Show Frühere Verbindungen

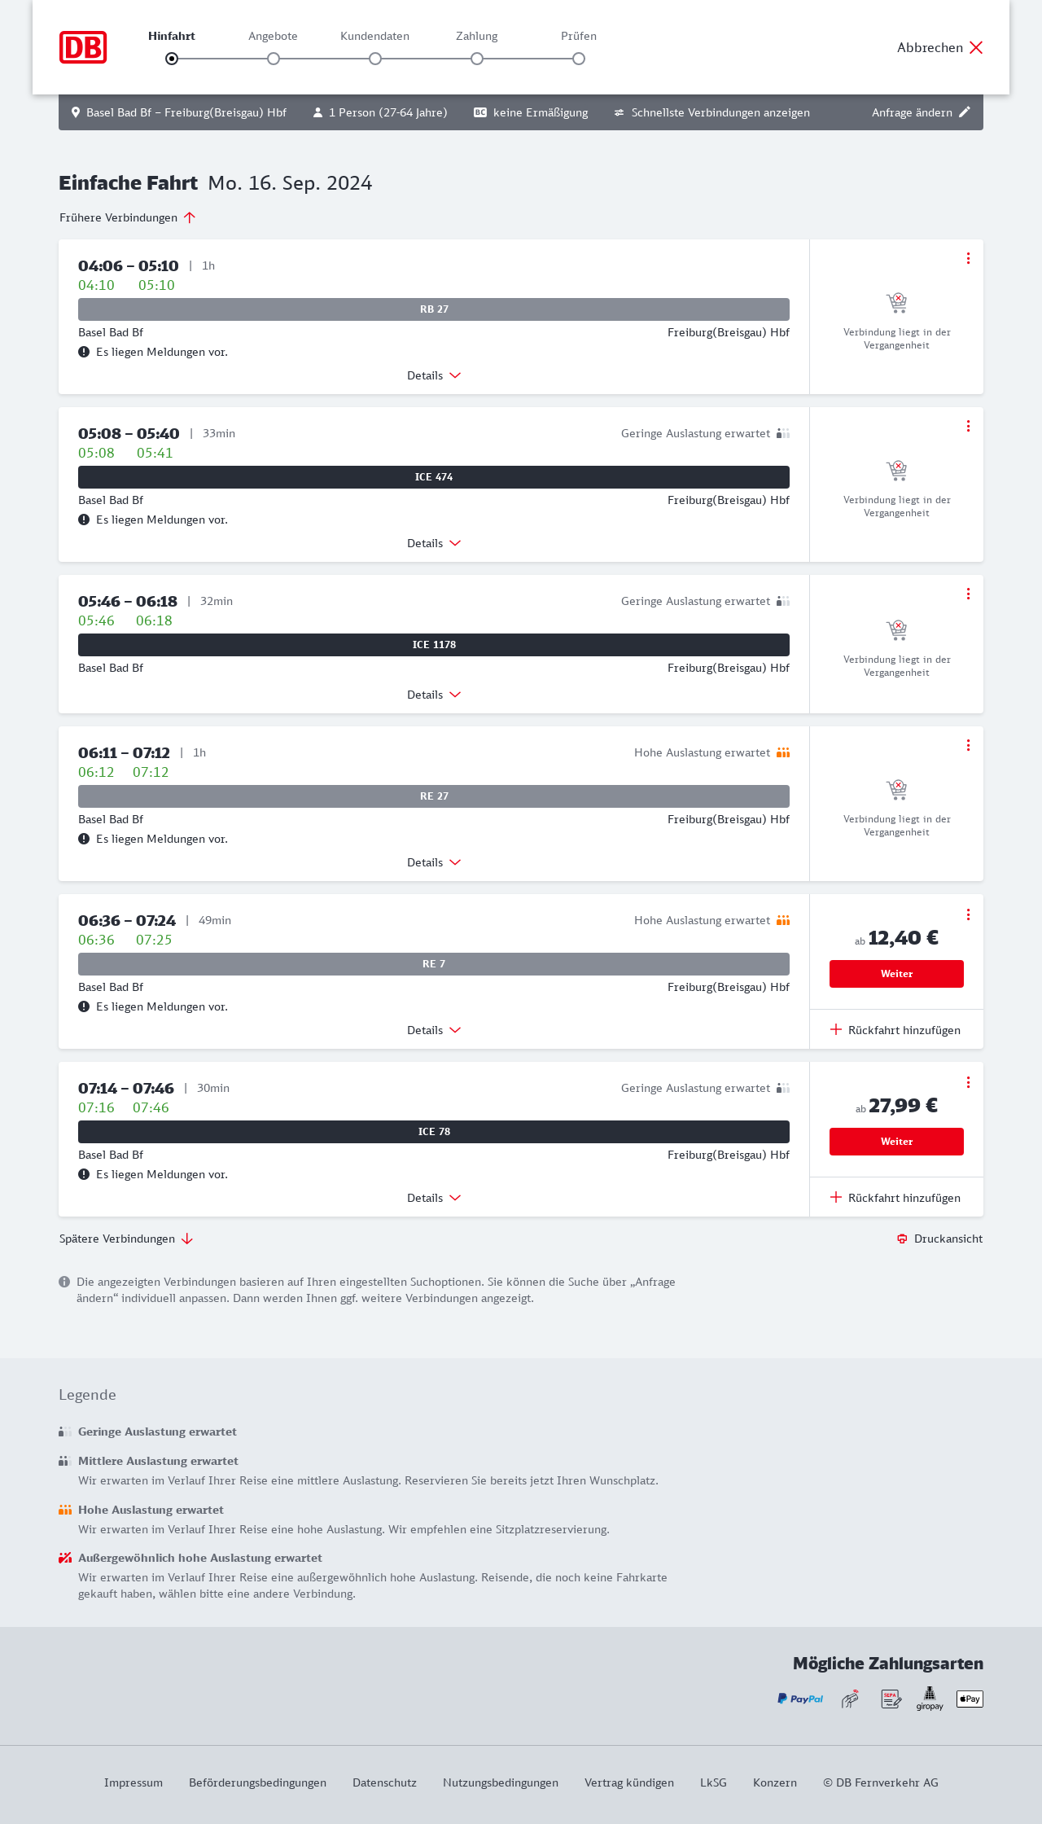tap(127, 217)
